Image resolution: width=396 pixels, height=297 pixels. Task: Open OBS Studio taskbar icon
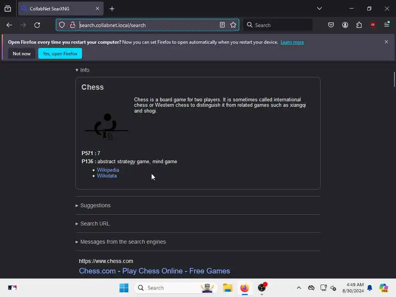coord(262,288)
